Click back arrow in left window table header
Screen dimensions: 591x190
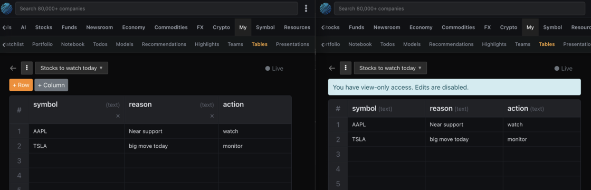coord(13,68)
